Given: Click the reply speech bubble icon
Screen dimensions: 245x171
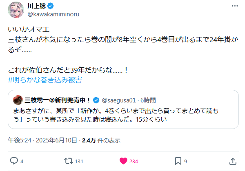Looking at the screenshot, I should (13, 161).
